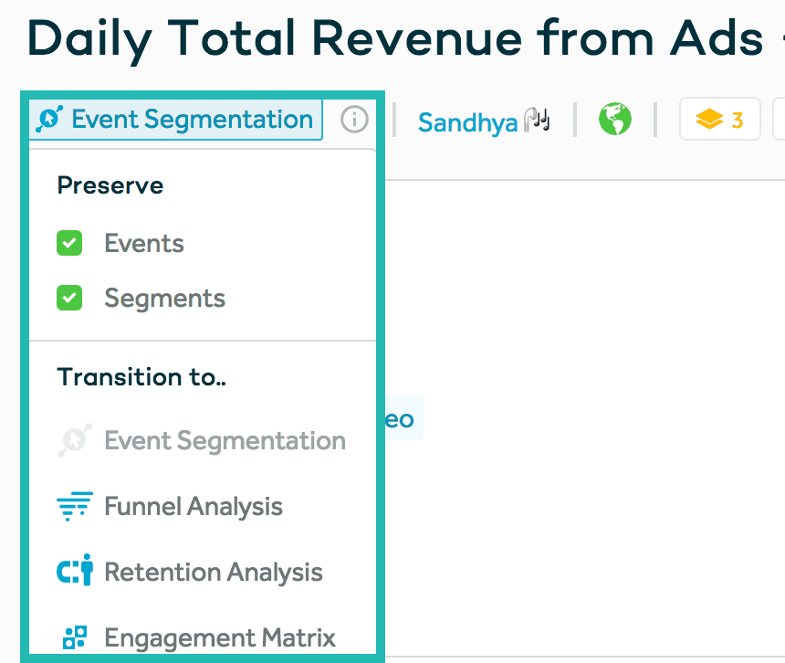
Task: Click the orange layers stack icon
Action: [709, 120]
